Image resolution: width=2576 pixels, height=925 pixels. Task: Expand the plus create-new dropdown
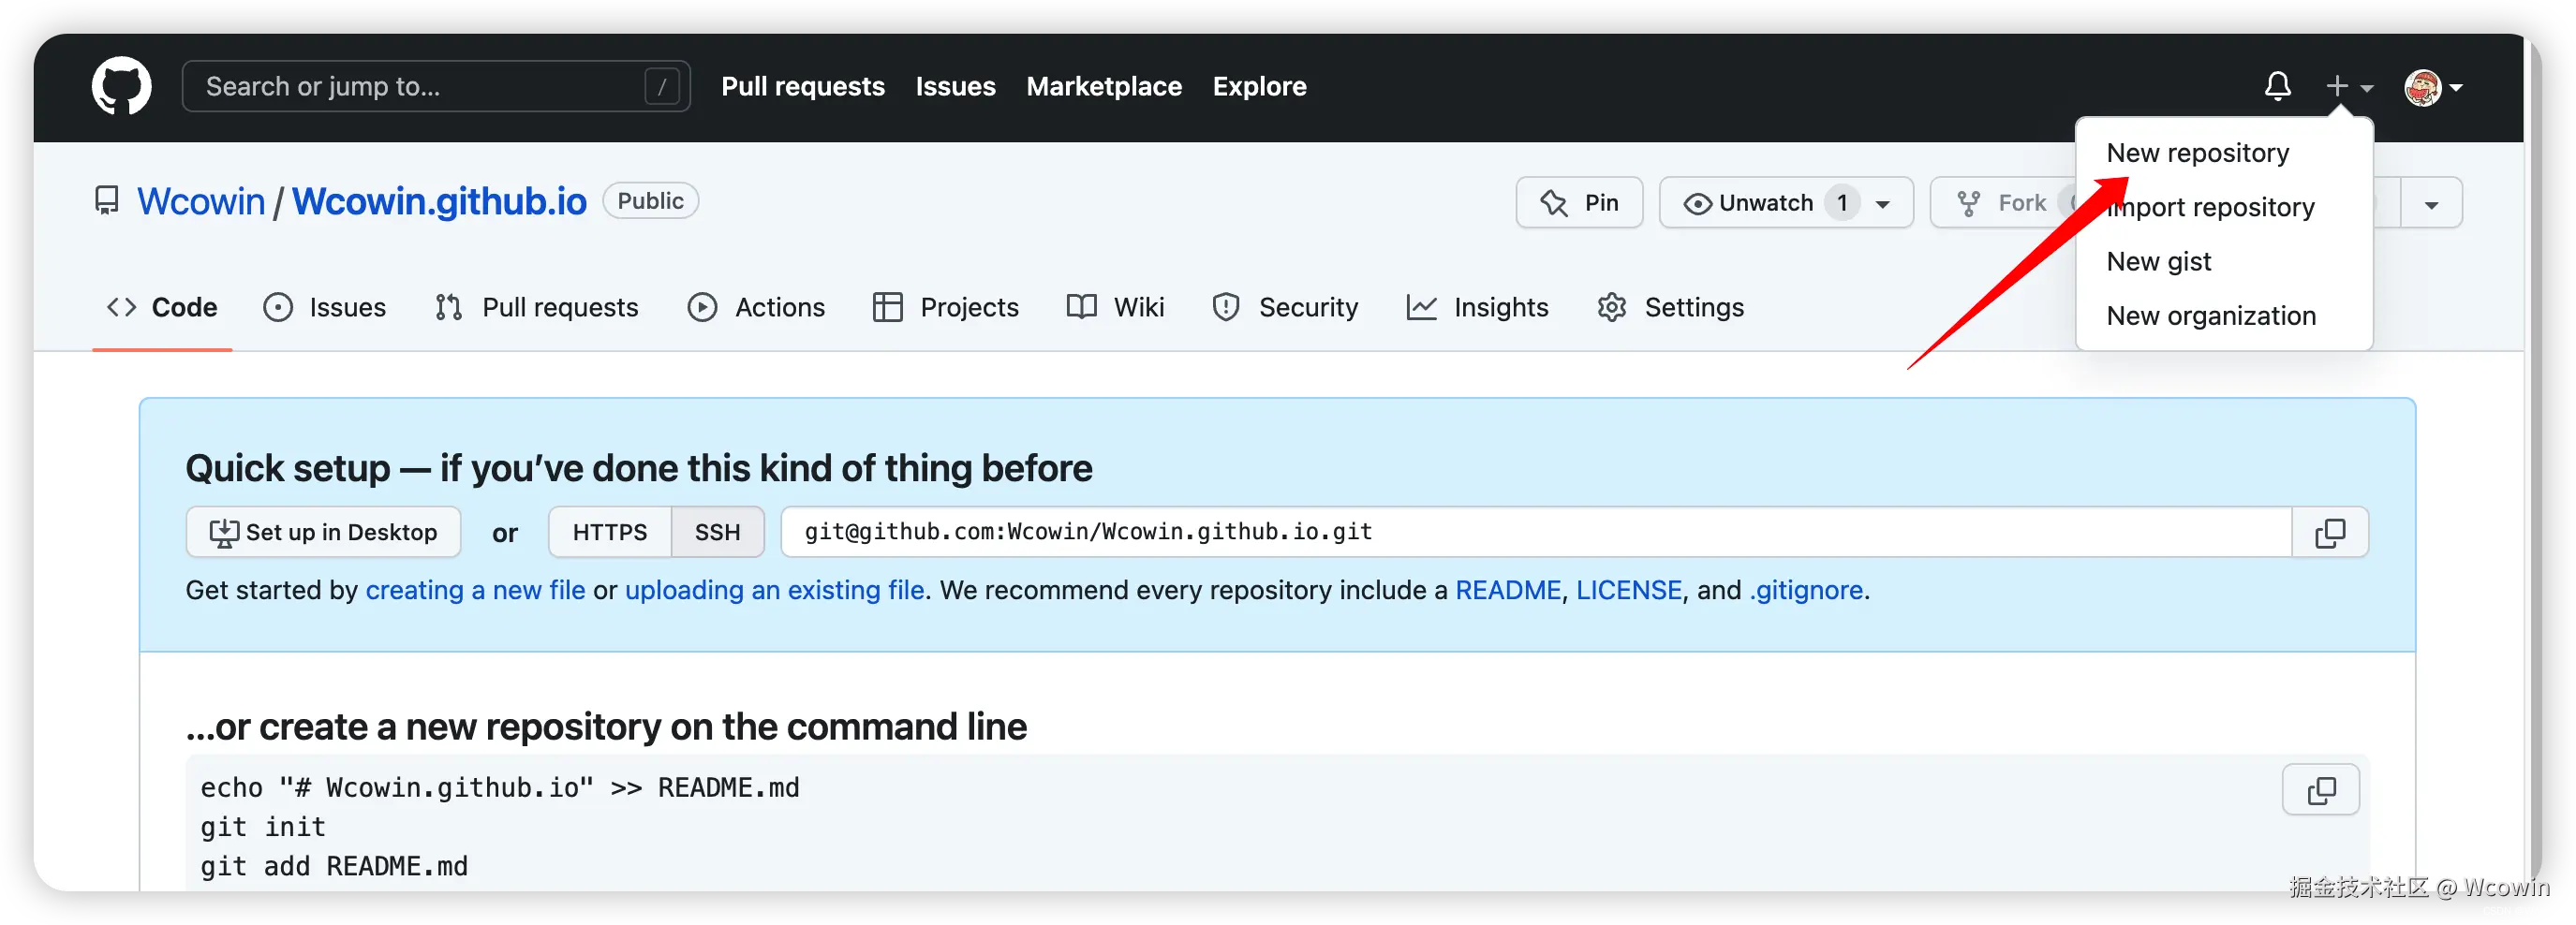click(x=2348, y=87)
